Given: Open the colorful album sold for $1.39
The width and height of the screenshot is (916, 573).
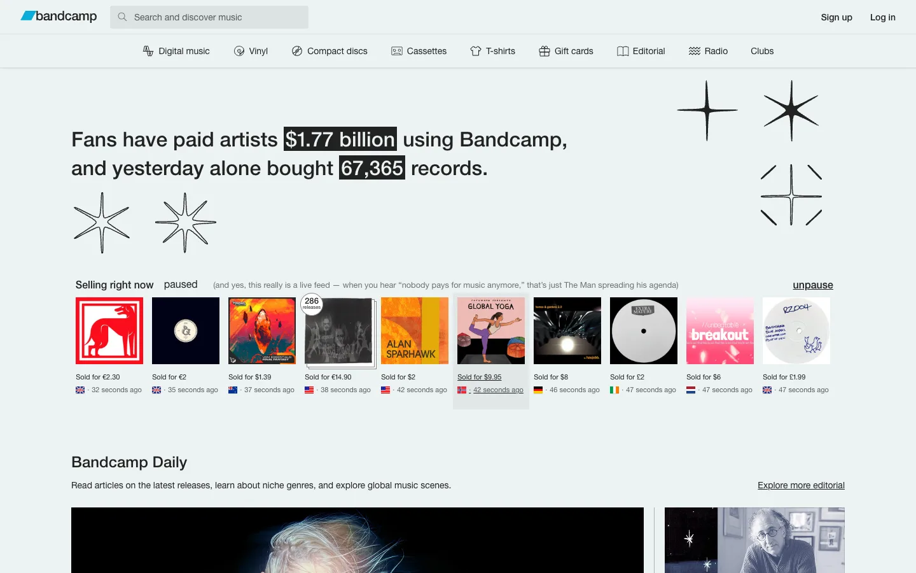Looking at the screenshot, I should pos(262,331).
